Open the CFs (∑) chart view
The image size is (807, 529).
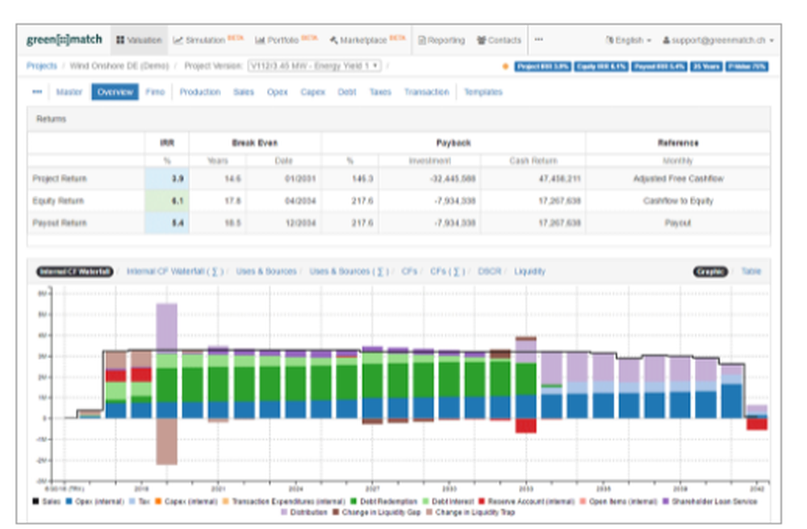point(447,271)
